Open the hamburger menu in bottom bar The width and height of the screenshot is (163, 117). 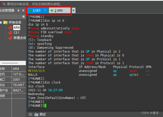coord(30,114)
